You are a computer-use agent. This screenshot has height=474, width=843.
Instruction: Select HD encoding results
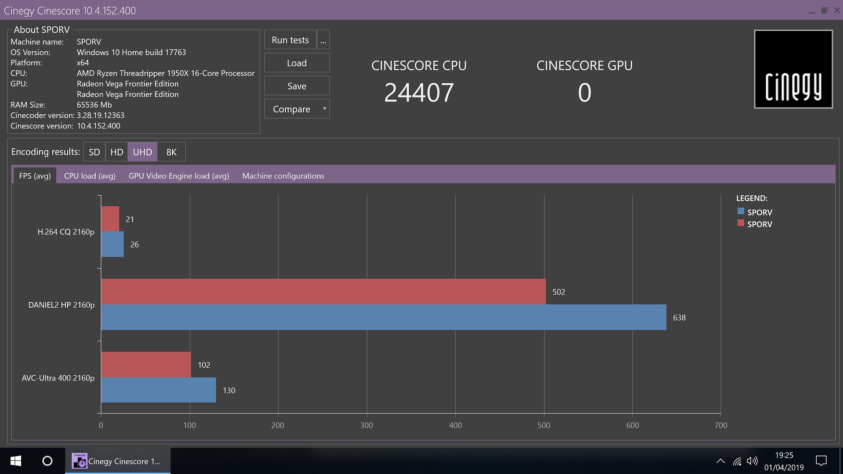117,152
